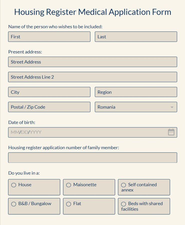Click the Last name input field
The image size is (185, 225).
pyautogui.click(x=136, y=37)
